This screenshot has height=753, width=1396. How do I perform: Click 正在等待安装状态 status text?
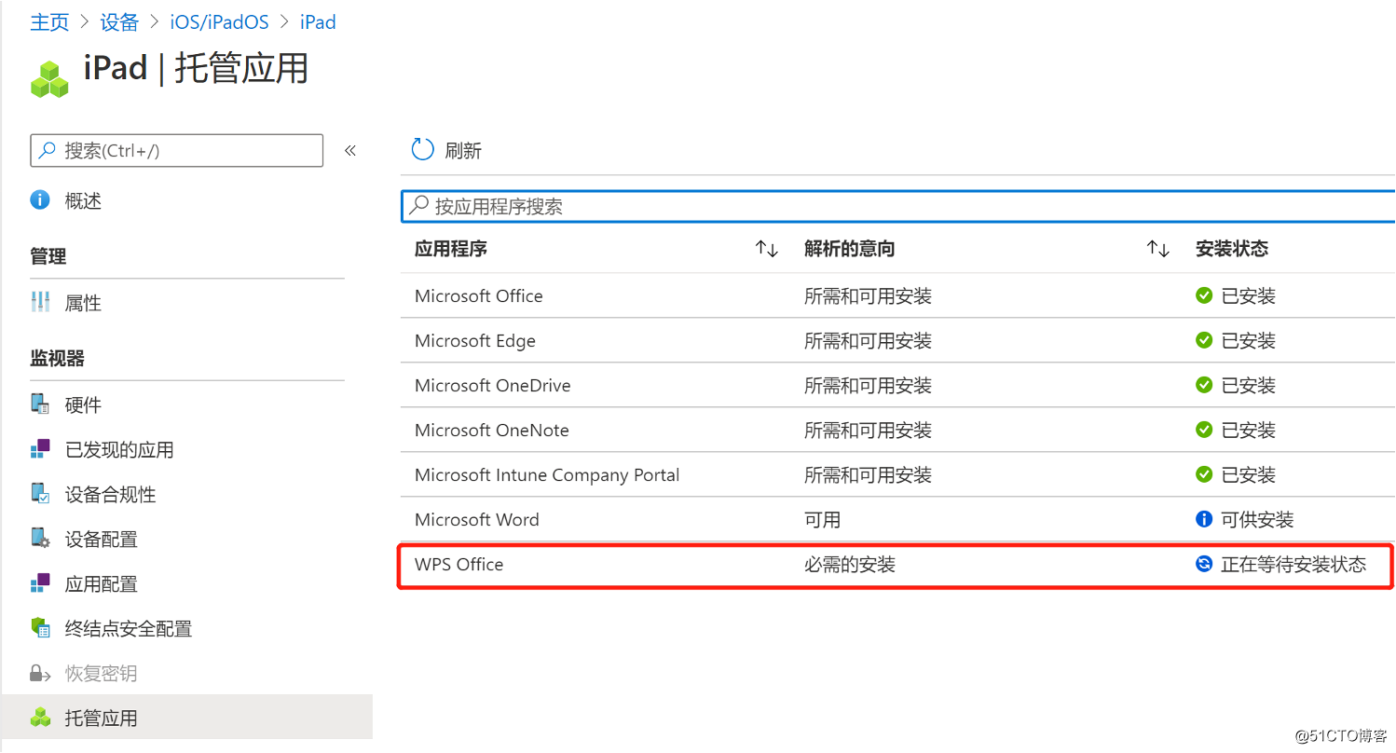tap(1293, 564)
